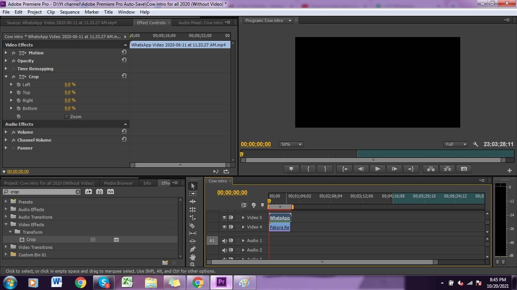
Task: Open the Clip menu
Action: (51, 12)
